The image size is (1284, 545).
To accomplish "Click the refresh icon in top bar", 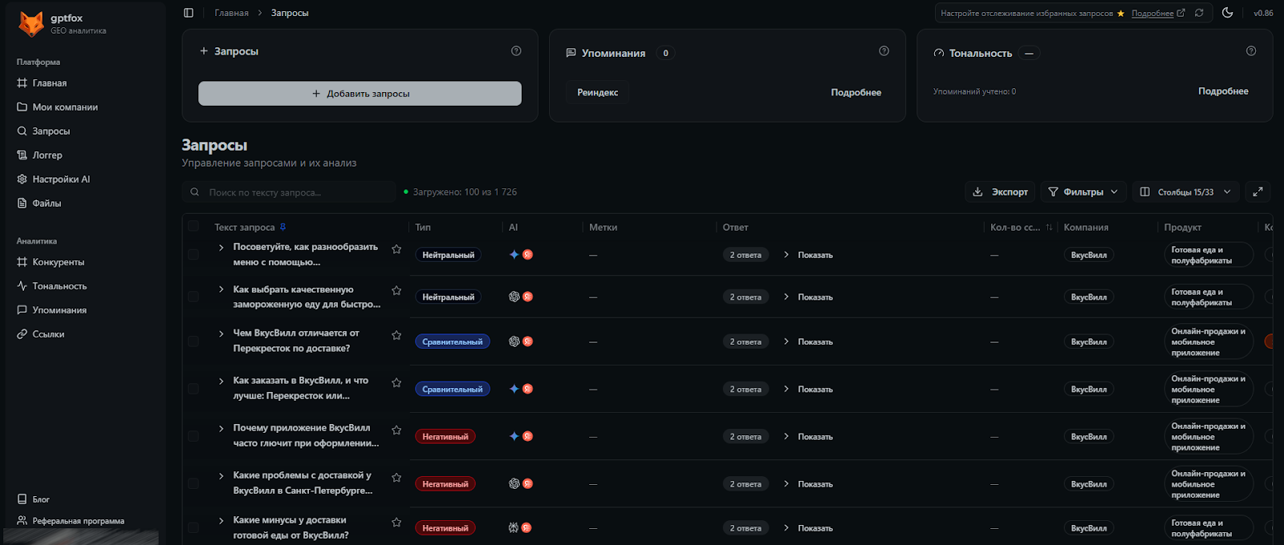I will pos(1199,13).
